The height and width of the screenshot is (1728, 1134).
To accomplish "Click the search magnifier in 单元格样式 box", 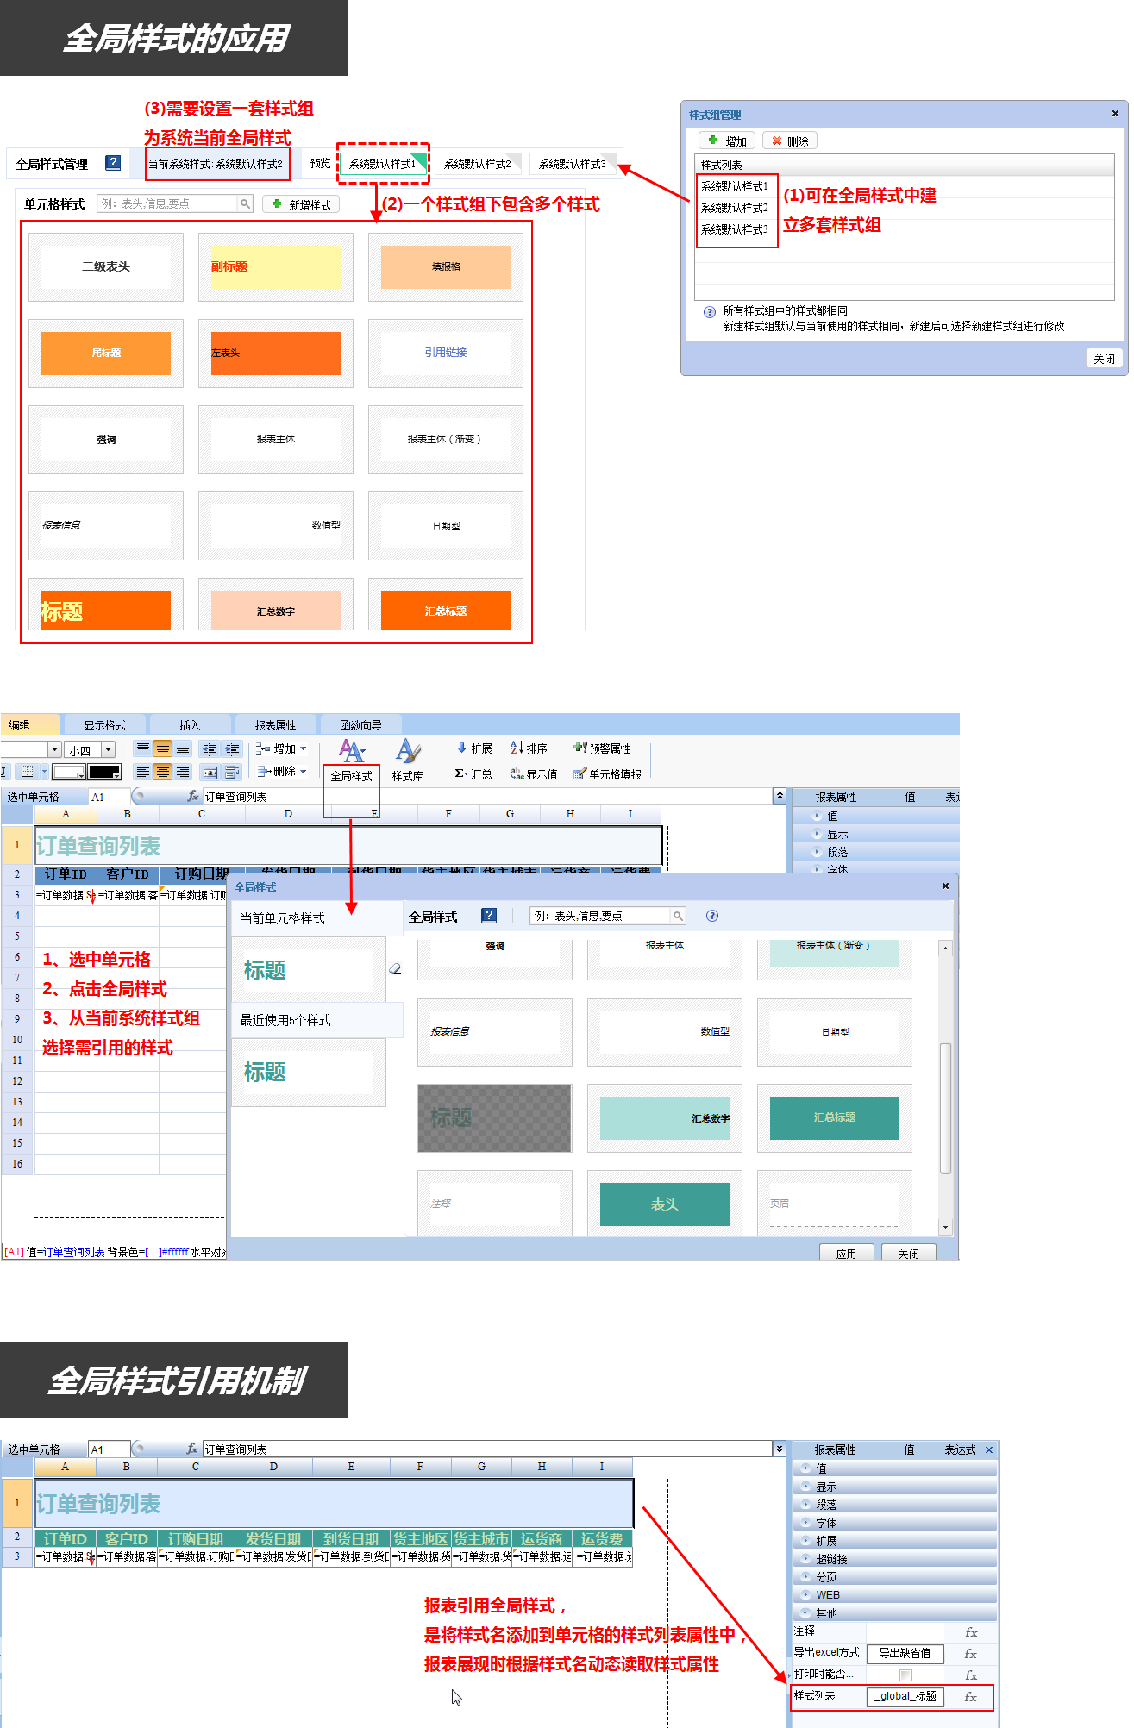I will click(245, 203).
